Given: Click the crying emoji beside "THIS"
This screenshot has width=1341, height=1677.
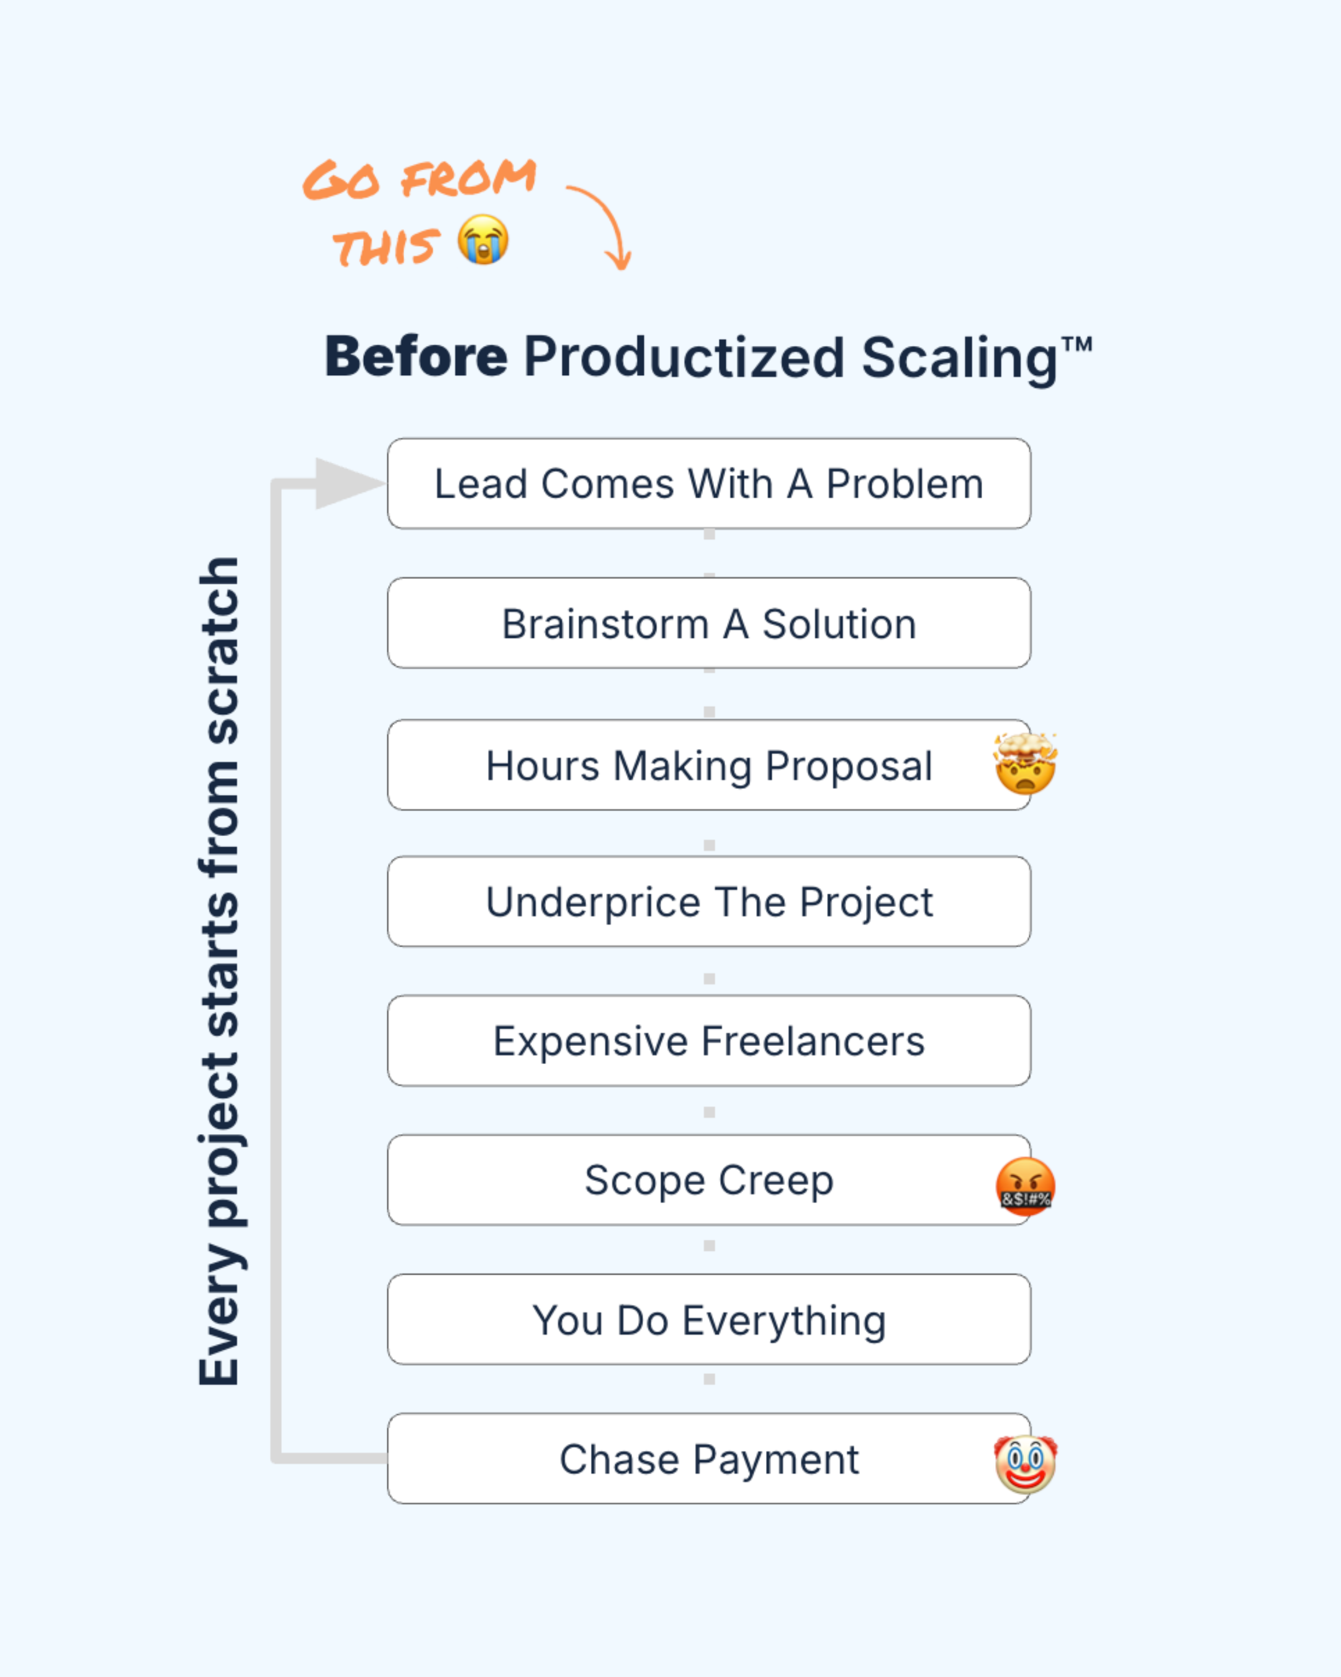Looking at the screenshot, I should pos(483,240).
